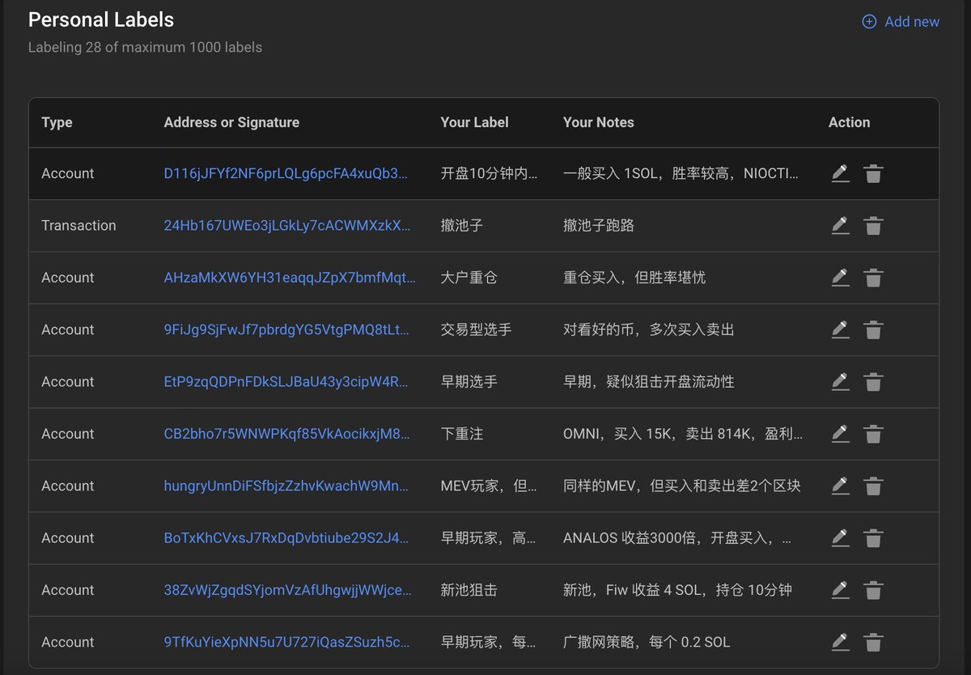Select the note starting with 一般买入 1SOL
Viewport: 971px width, 675px height.
pos(681,173)
